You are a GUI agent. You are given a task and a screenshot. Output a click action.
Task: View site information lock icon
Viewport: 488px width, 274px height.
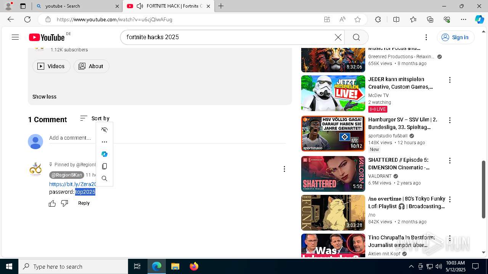pyautogui.click(x=48, y=19)
